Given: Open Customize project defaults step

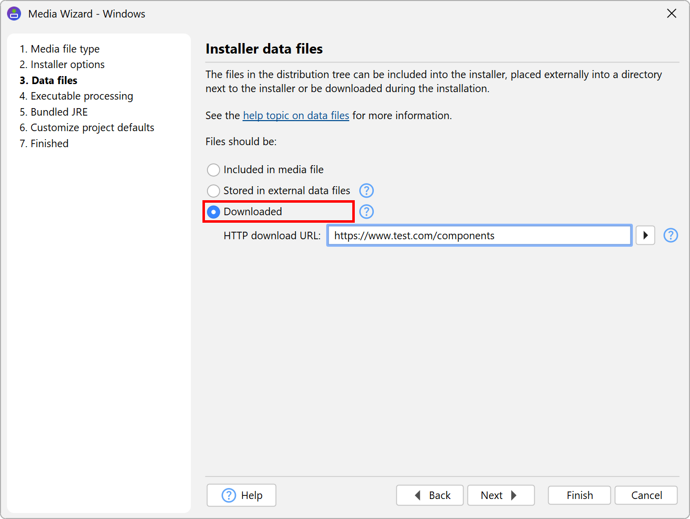Looking at the screenshot, I should (87, 128).
